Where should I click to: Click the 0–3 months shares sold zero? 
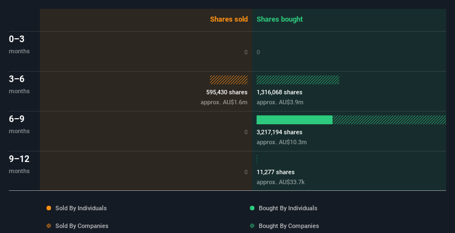coord(246,52)
